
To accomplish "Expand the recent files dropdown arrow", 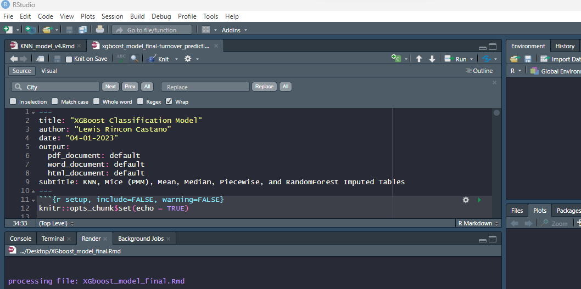I will click(x=57, y=30).
